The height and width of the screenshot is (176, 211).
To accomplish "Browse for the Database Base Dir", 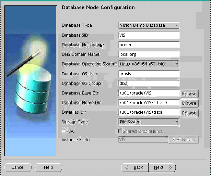I will point(189,93).
